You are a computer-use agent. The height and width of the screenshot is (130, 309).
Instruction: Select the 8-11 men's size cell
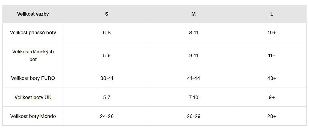(193, 33)
